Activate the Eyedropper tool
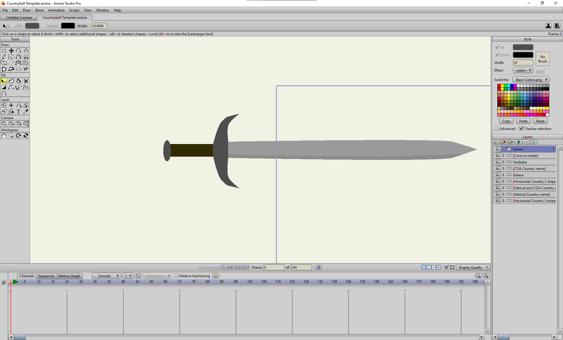Viewport: 563px width, 340px height. click(26, 111)
